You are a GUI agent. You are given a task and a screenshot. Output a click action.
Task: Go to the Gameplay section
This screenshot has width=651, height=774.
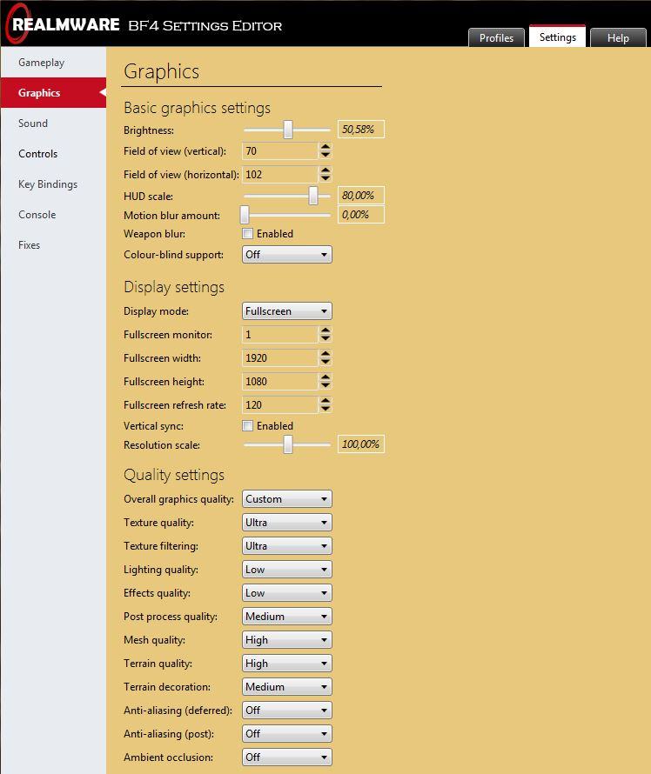[x=53, y=63]
